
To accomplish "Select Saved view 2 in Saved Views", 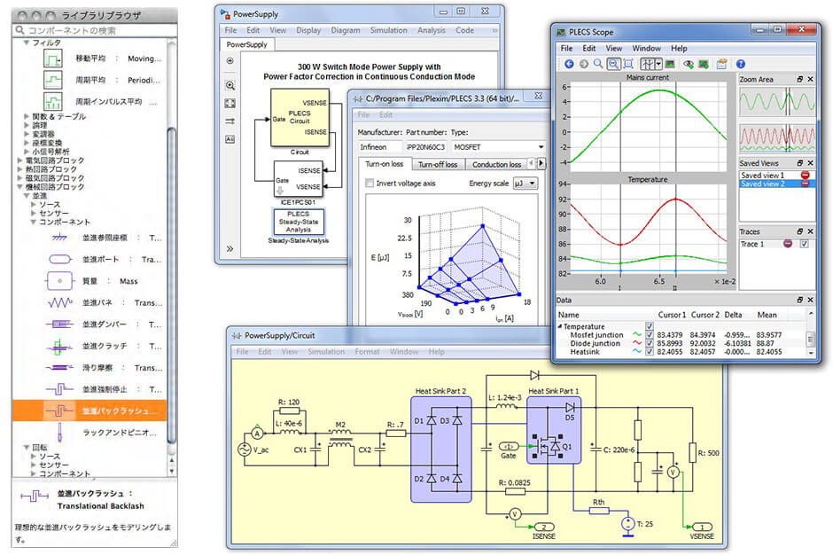I will 763,184.
